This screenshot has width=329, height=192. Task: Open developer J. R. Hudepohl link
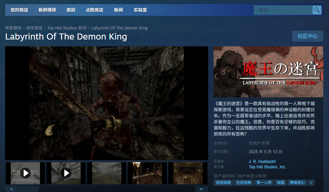tap(262, 162)
